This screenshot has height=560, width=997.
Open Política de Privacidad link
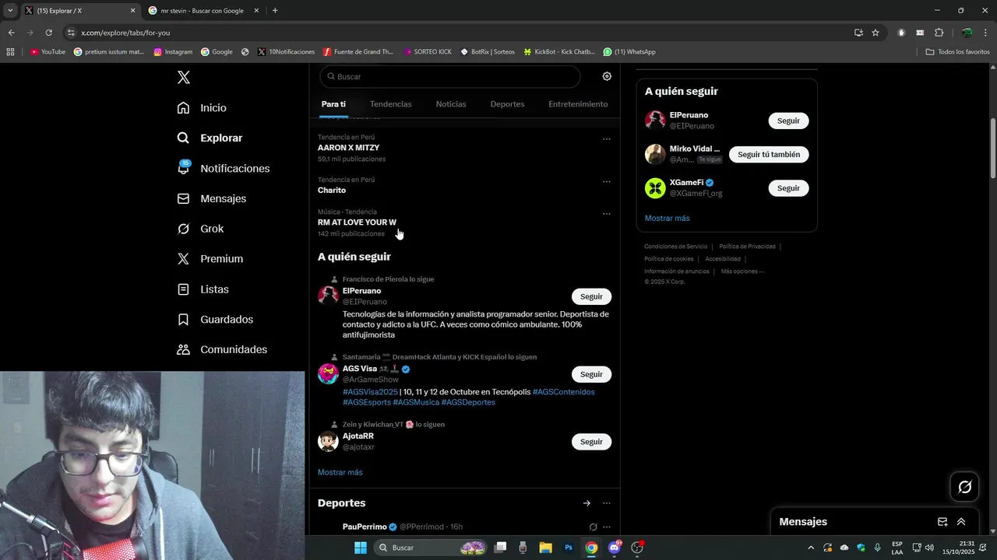coord(747,247)
